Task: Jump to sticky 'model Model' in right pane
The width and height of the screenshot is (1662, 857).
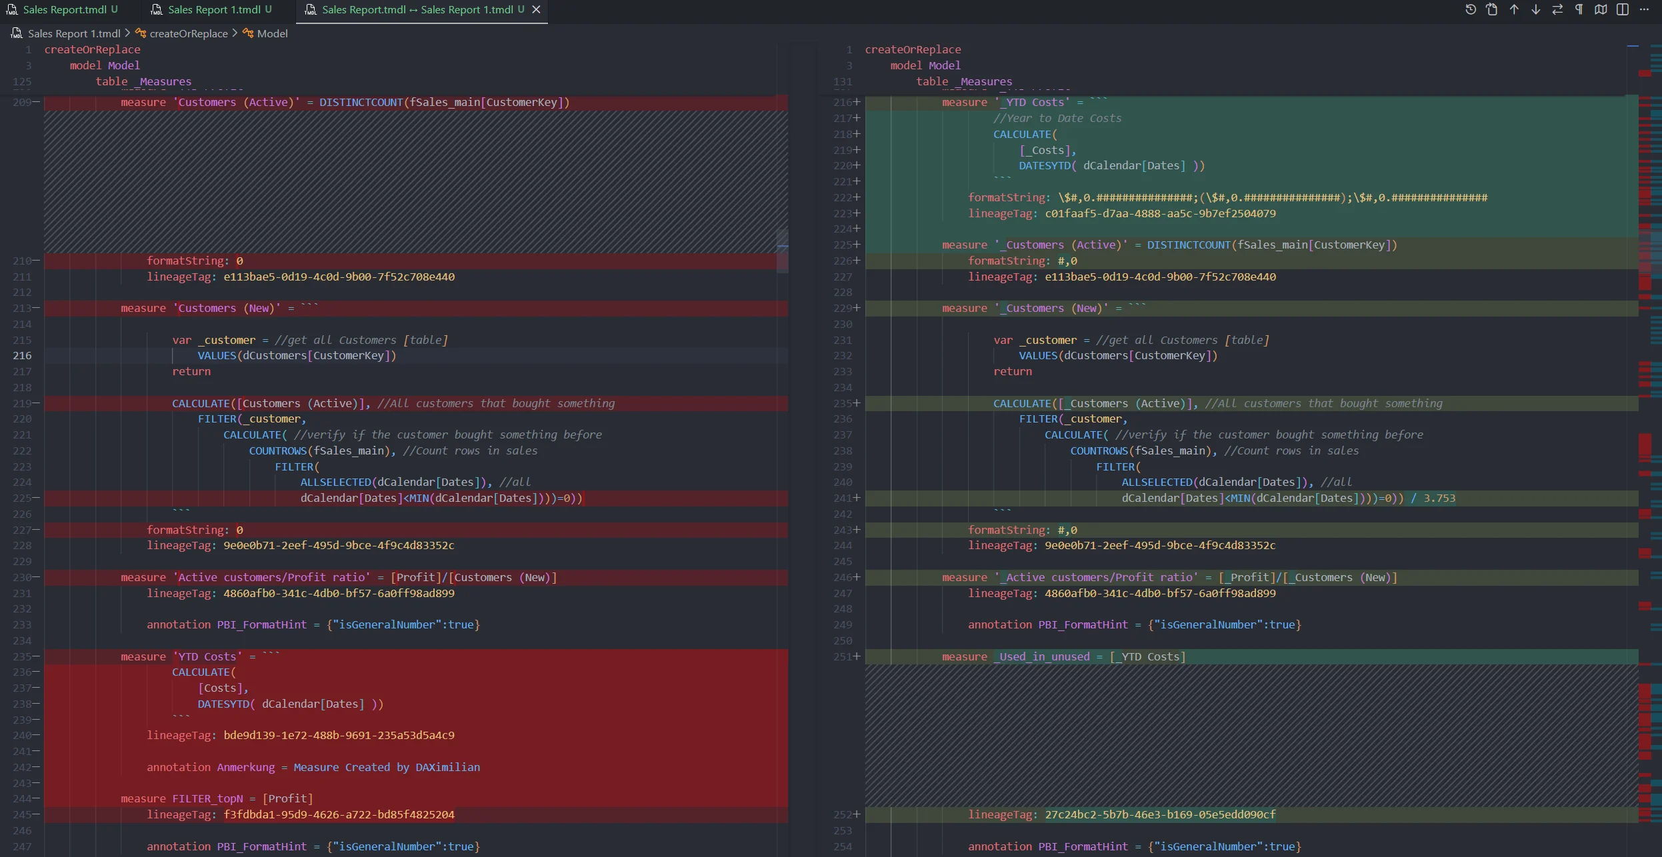Action: pyautogui.click(x=925, y=65)
